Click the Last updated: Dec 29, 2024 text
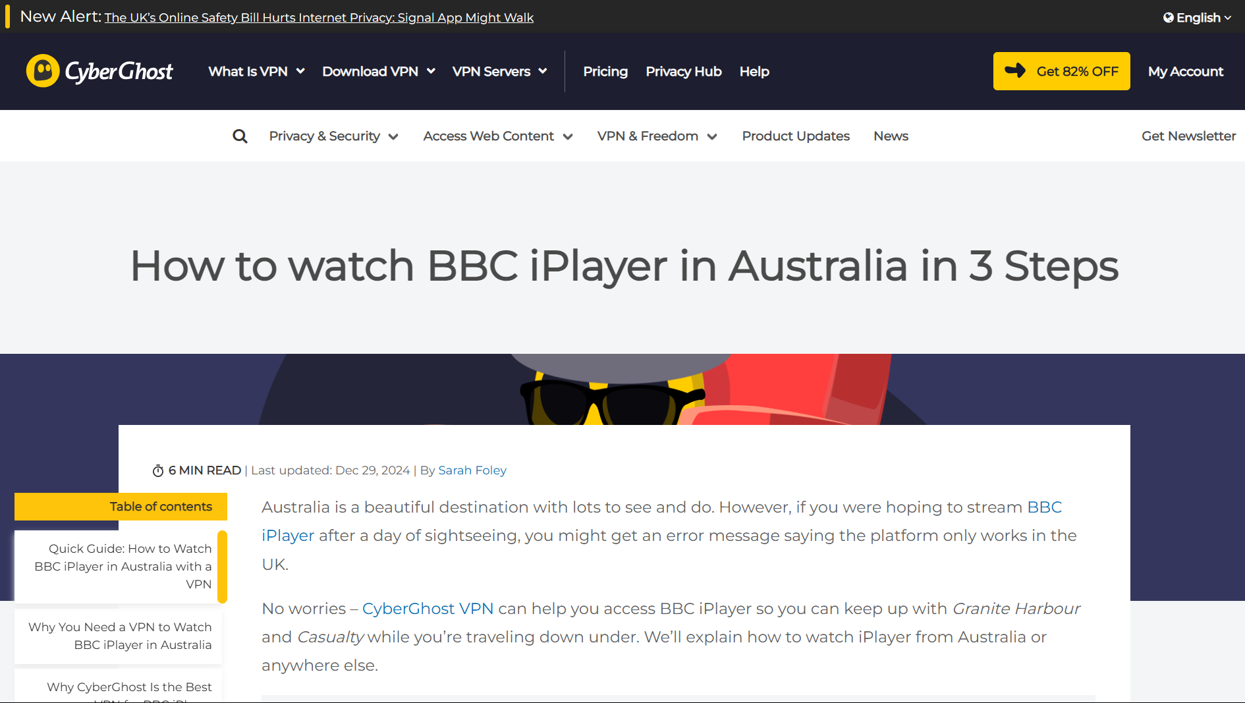This screenshot has width=1245, height=703. click(x=330, y=470)
